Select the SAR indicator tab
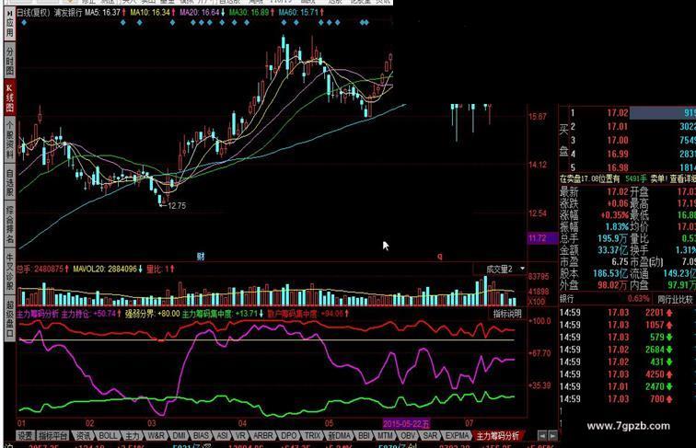Screen dimensions: 696x448 [x=430, y=435]
